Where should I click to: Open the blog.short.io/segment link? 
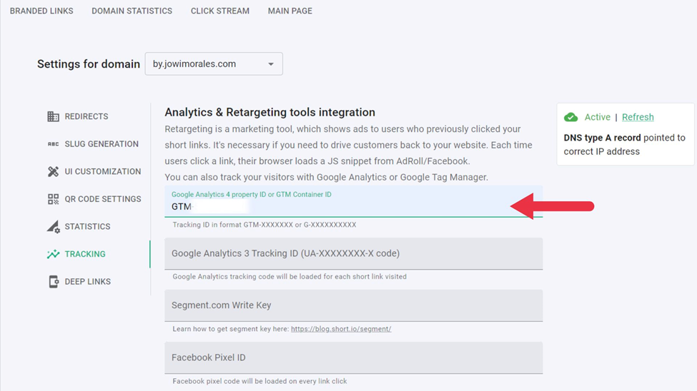[341, 329]
